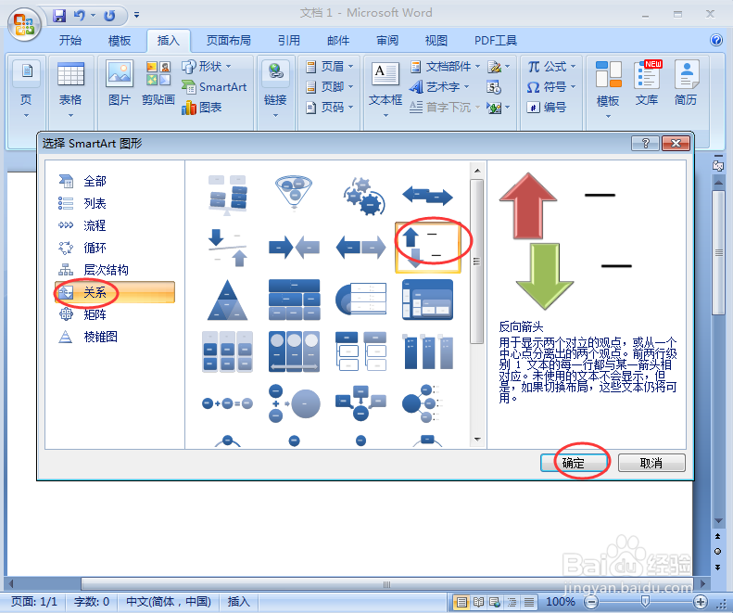Confirm selection with 确定 button
The image size is (733, 613).
point(574,463)
